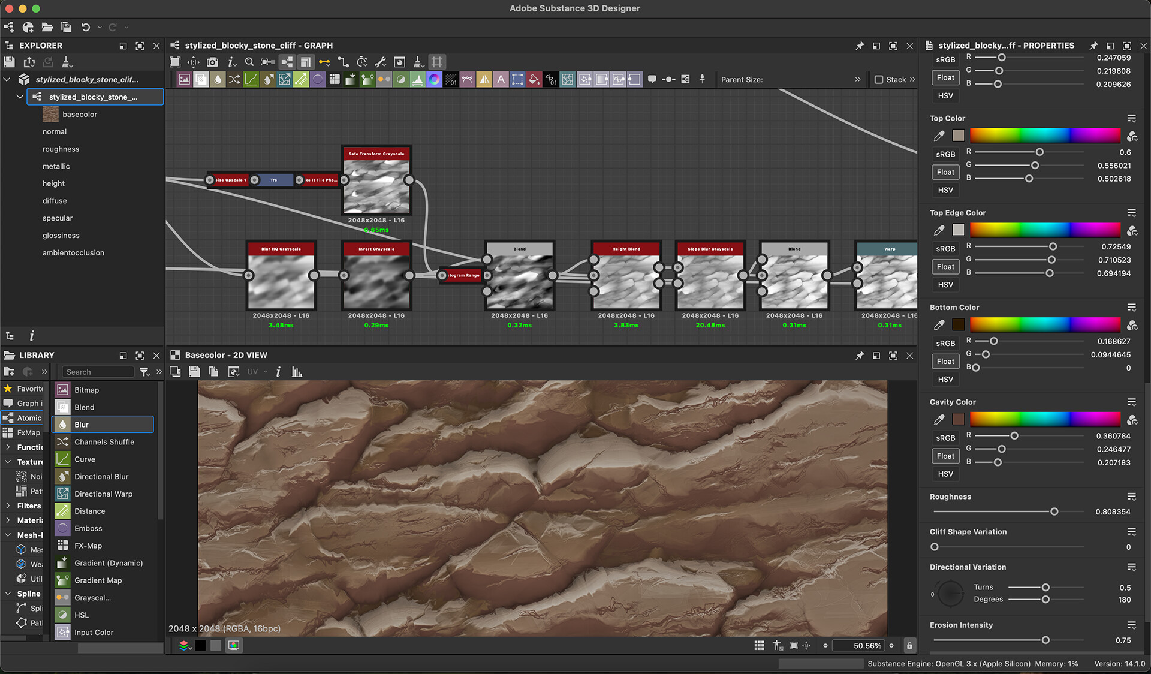Viewport: 1151px width, 674px height.
Task: Save the current basecolor image from 2D View
Action: 194,372
